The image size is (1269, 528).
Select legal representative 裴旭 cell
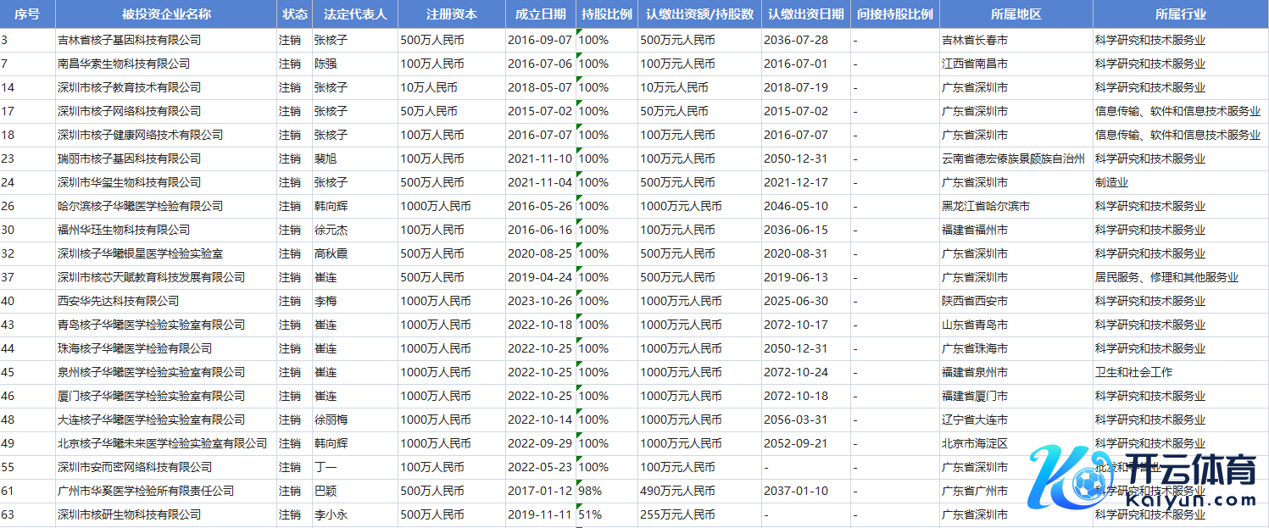[326, 158]
